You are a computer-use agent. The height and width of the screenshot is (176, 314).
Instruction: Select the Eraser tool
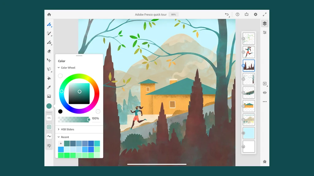click(49, 51)
